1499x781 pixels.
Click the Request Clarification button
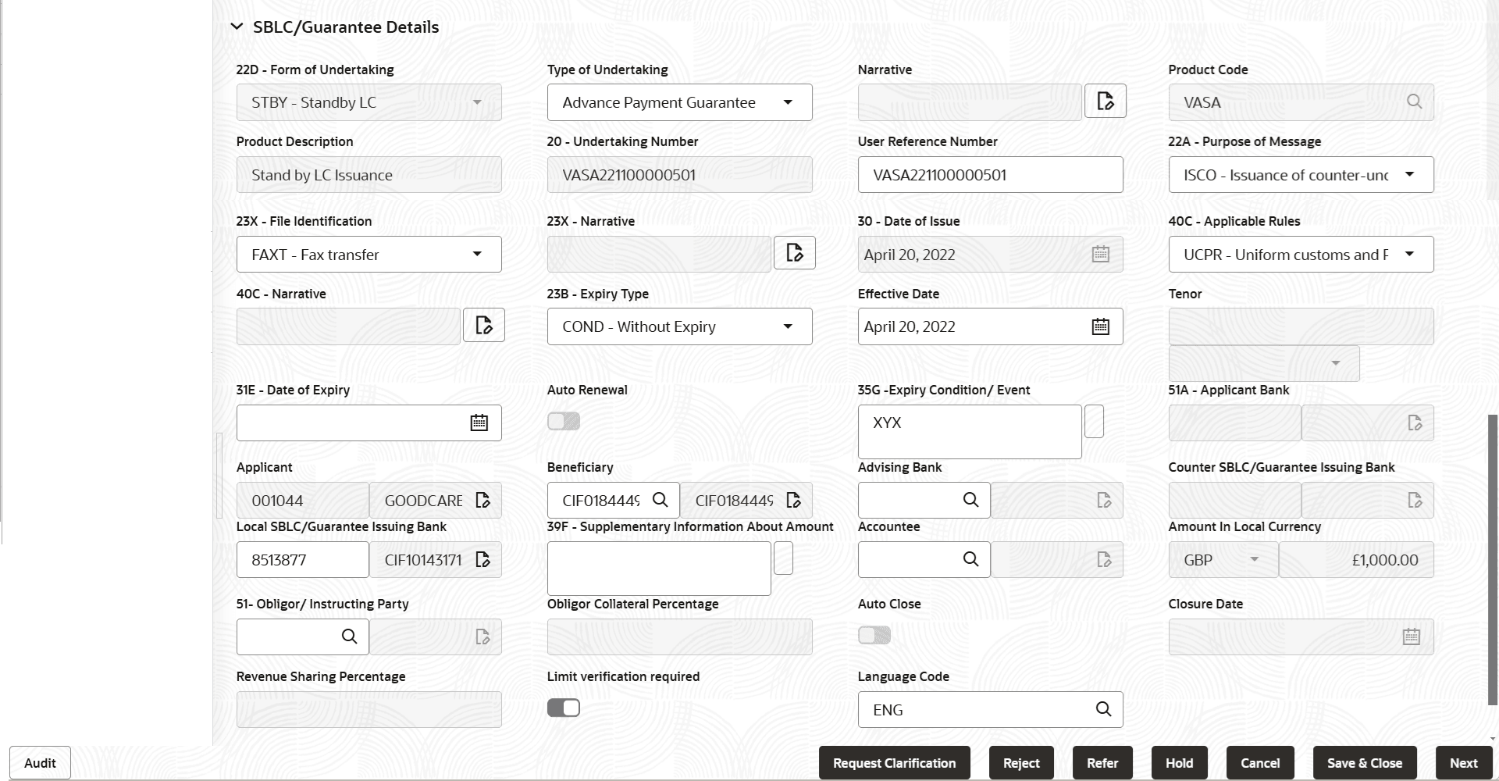pyautogui.click(x=894, y=762)
